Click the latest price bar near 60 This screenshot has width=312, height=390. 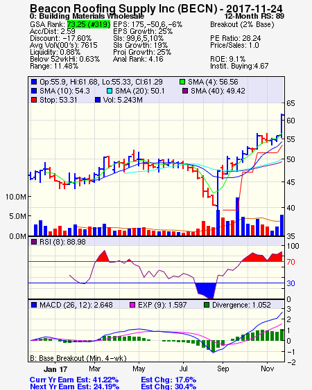(281, 125)
